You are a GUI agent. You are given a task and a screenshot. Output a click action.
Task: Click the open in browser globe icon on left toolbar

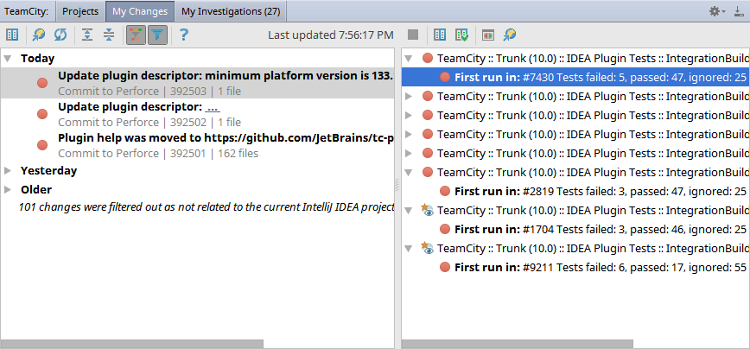39,35
